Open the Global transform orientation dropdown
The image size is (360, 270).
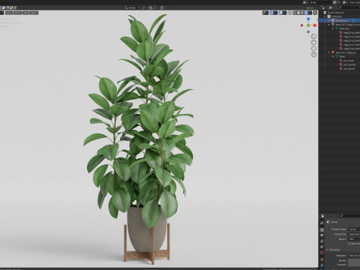pyautogui.click(x=133, y=7)
